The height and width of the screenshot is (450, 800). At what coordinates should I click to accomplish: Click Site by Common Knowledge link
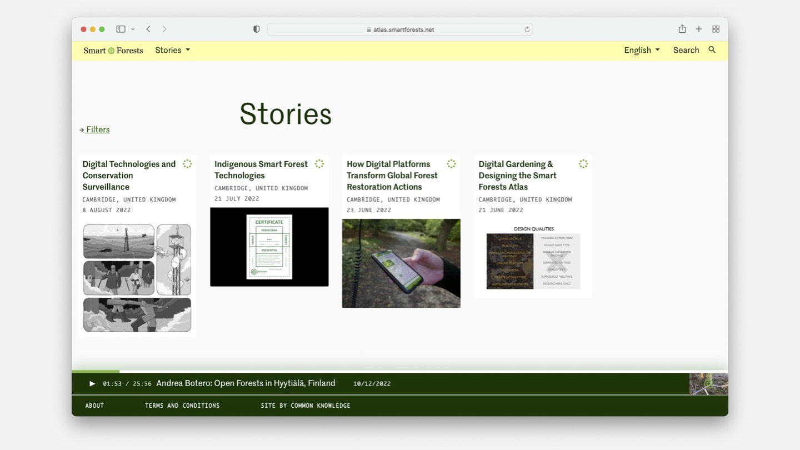coord(306,406)
